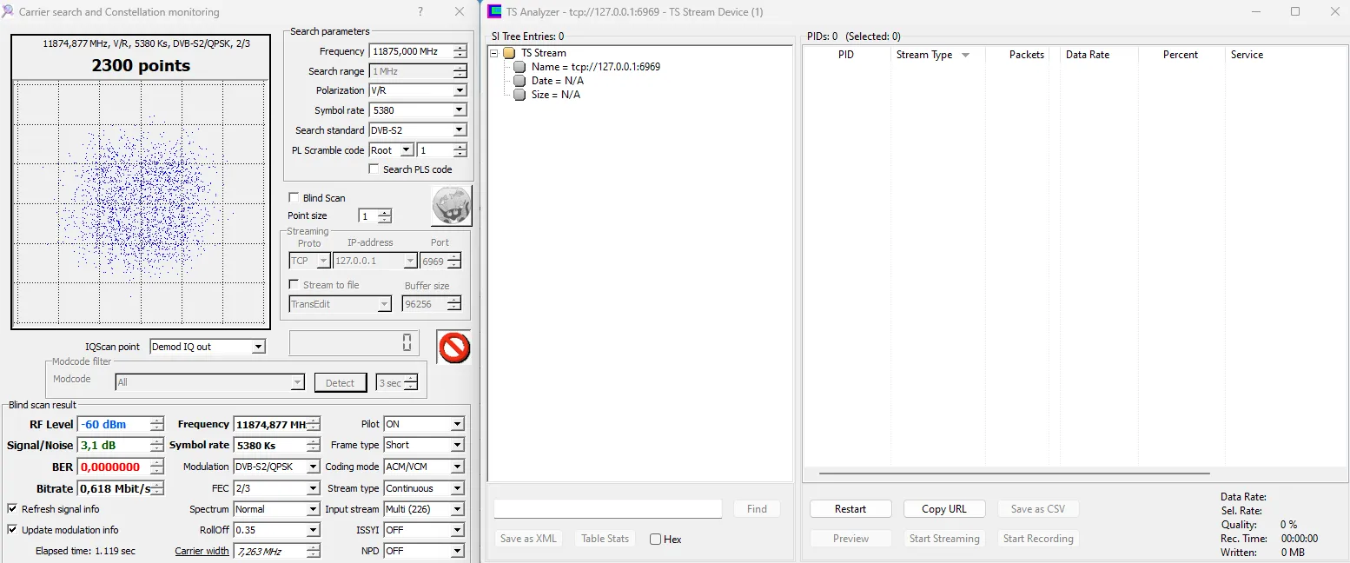The height and width of the screenshot is (563, 1350).
Task: Toggle the Search PLS code checkbox
Action: tap(374, 169)
